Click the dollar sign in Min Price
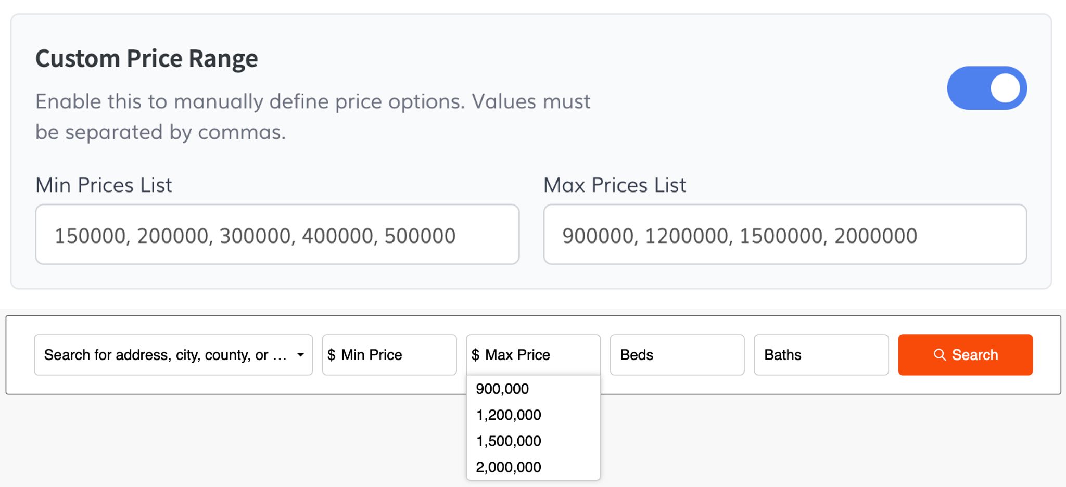1066x487 pixels. 331,355
